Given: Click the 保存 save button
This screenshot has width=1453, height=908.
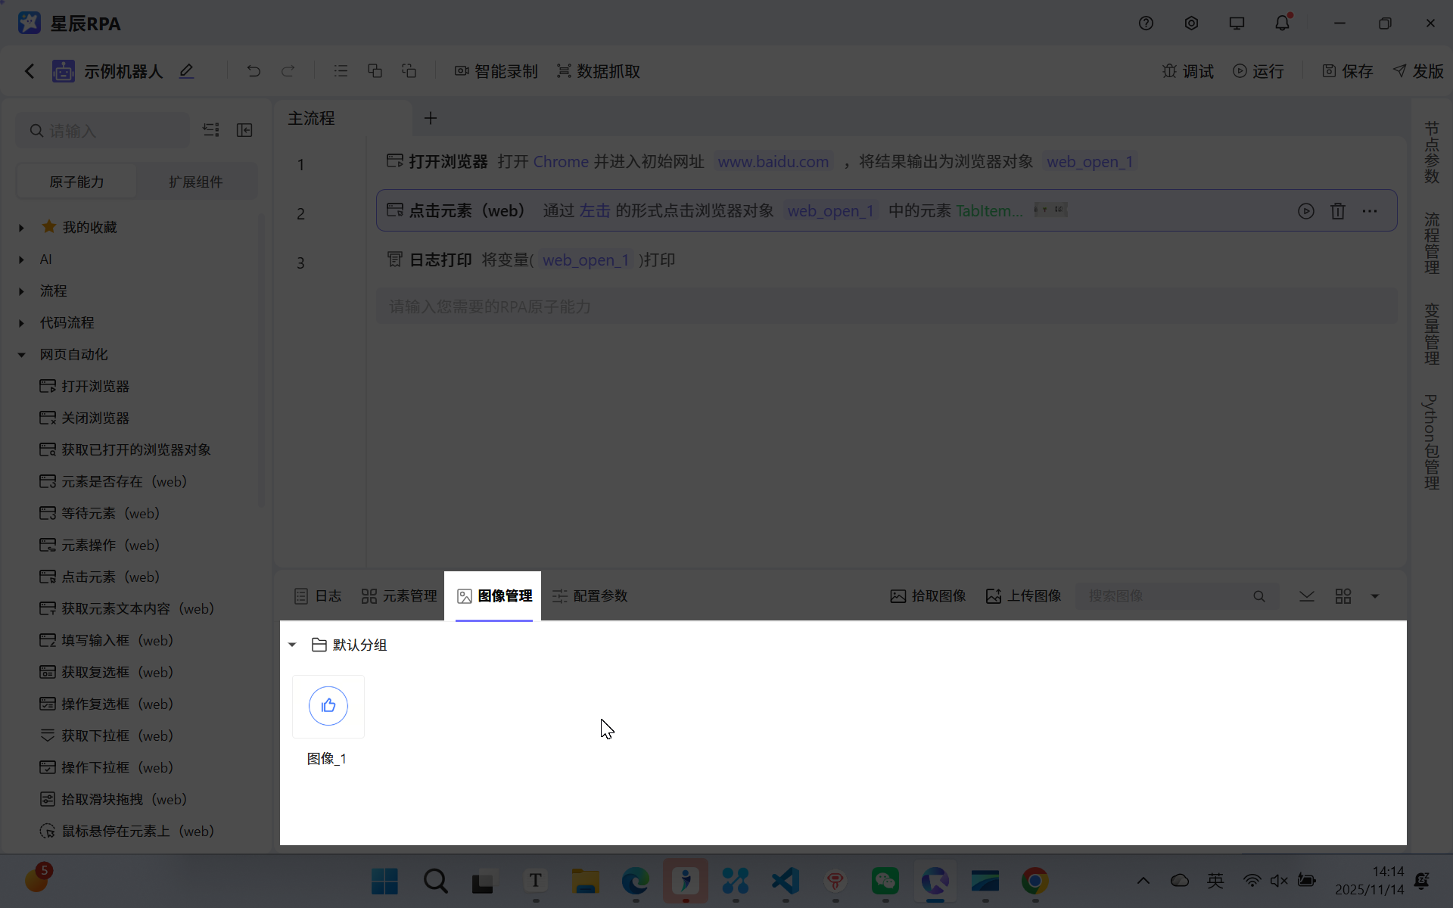Looking at the screenshot, I should coord(1349,70).
